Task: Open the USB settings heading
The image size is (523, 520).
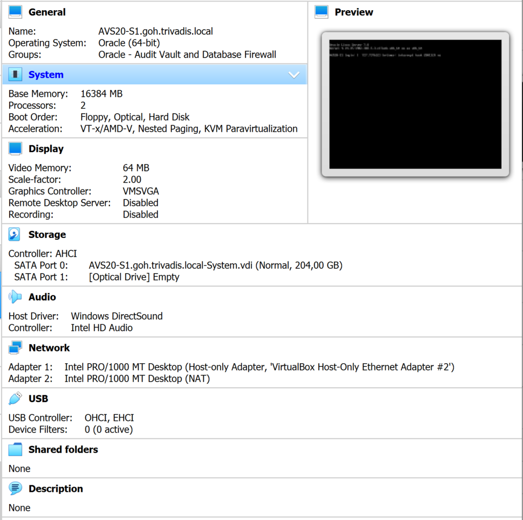Action: point(38,398)
